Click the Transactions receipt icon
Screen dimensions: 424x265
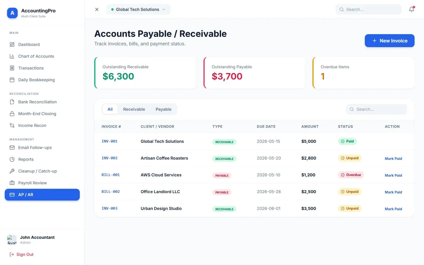(x=12, y=68)
